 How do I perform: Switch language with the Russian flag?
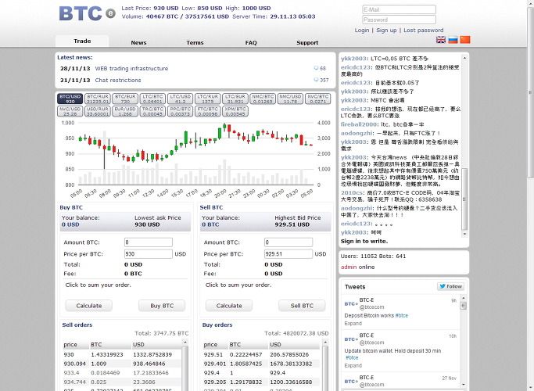[453, 40]
